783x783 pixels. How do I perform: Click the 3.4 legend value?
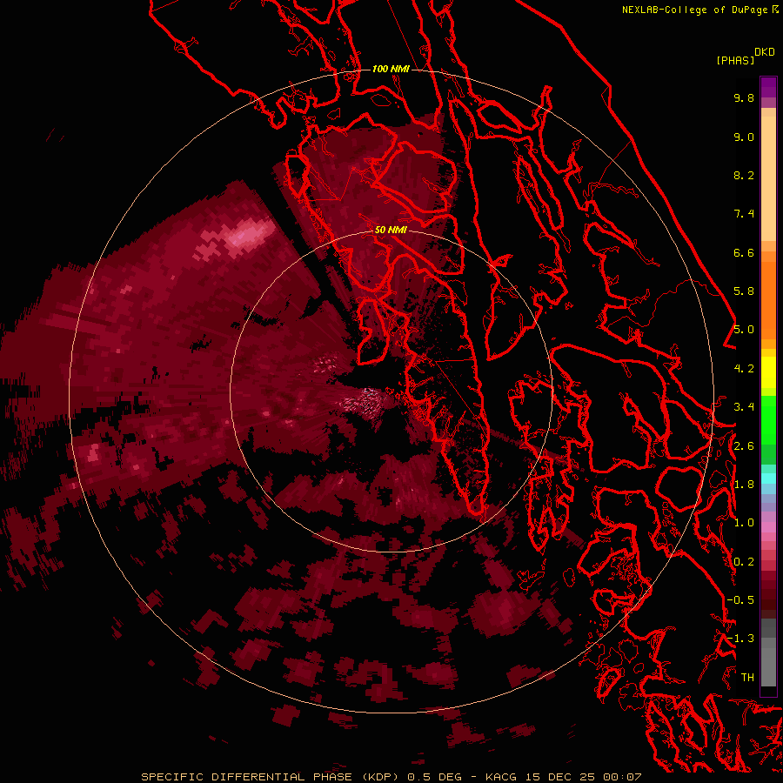[744, 407]
